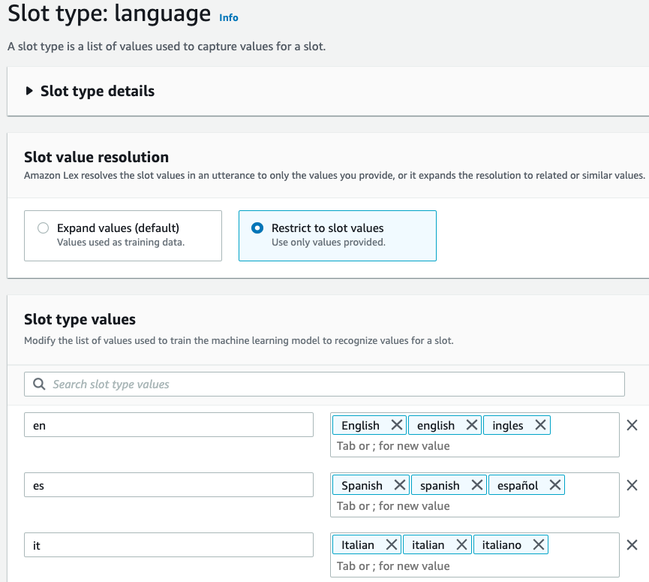Image resolution: width=649 pixels, height=582 pixels.
Task: Delete the it slot value row
Action: click(632, 544)
